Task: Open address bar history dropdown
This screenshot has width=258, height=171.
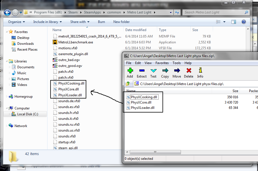Action: (x=171, y=12)
